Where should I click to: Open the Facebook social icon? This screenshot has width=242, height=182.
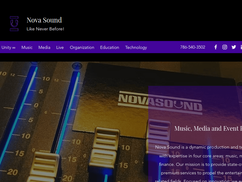tap(216, 47)
